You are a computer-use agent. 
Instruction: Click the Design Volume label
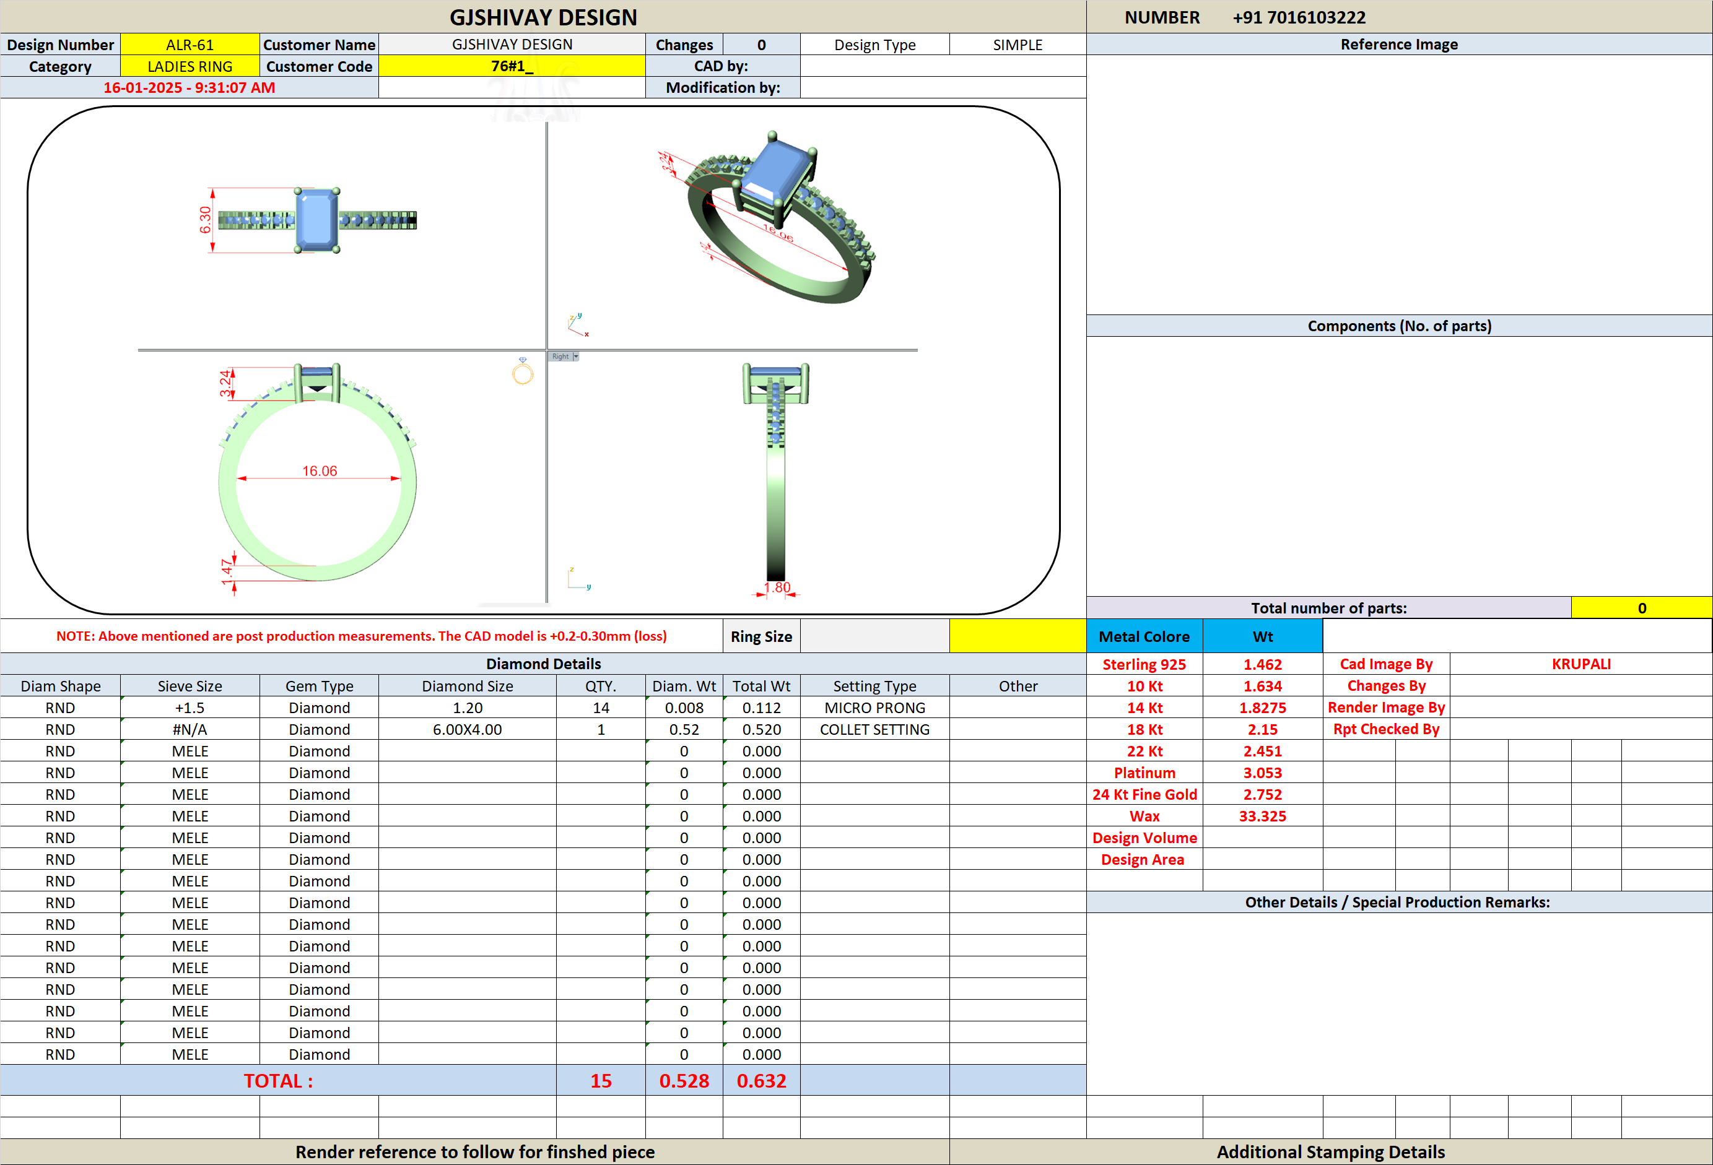(x=1144, y=838)
